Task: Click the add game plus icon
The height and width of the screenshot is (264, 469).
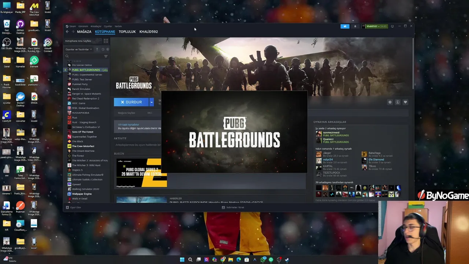Action: pos(67,208)
